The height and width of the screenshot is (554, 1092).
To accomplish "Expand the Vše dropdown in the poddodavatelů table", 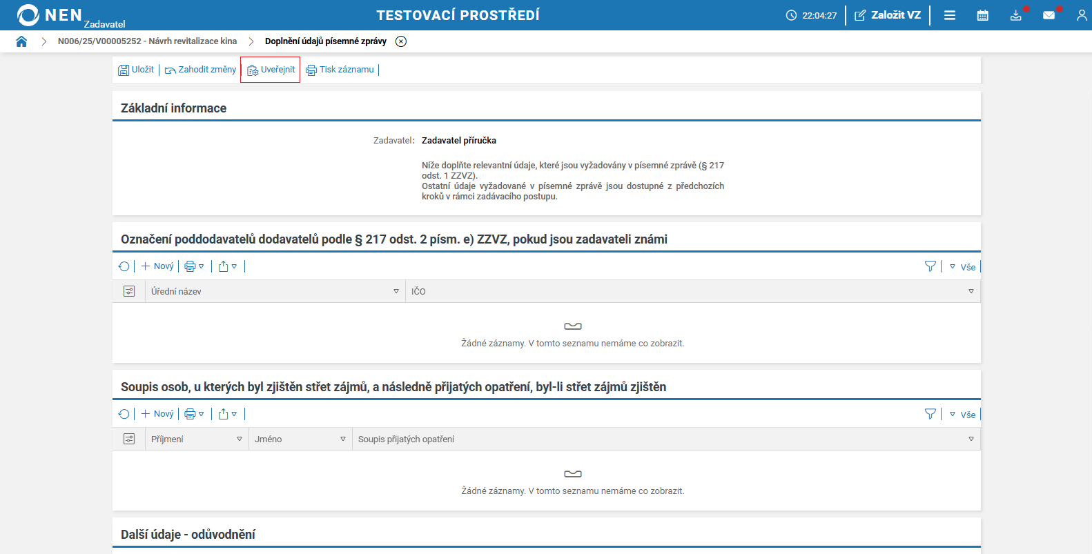I will click(963, 267).
